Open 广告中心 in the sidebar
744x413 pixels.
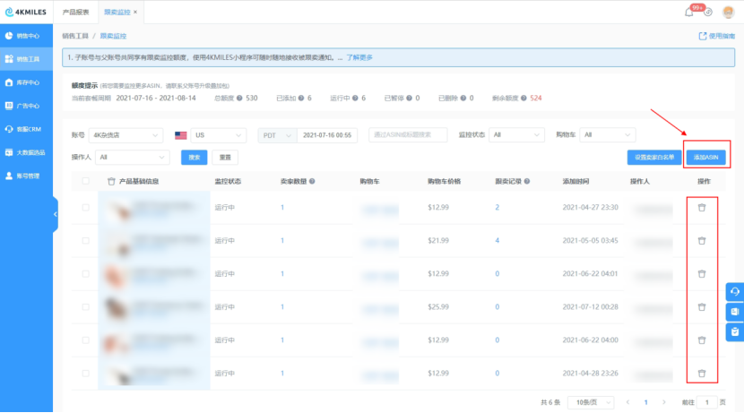tap(27, 106)
